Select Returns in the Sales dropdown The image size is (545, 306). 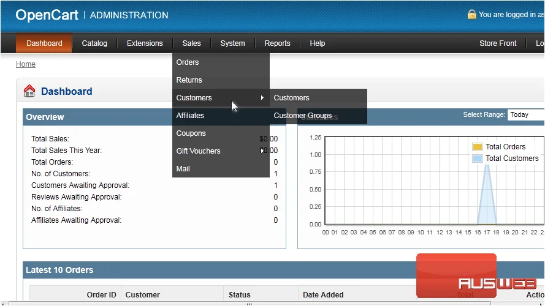click(221, 80)
